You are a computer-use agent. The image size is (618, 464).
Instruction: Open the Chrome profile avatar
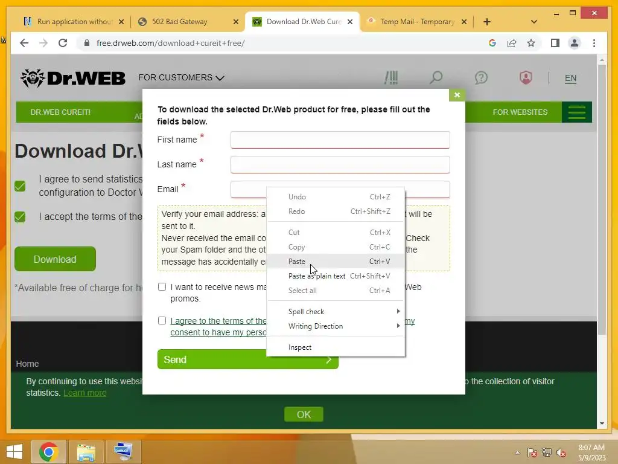click(575, 43)
